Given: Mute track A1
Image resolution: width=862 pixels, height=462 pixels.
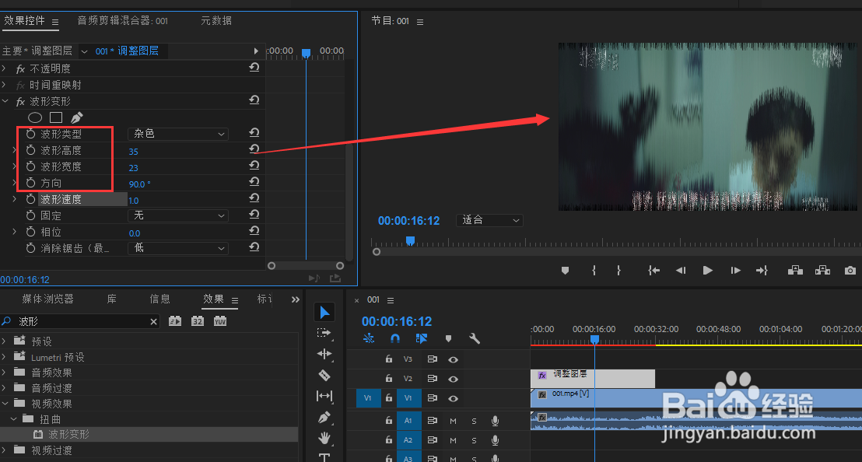Looking at the screenshot, I should tap(453, 422).
